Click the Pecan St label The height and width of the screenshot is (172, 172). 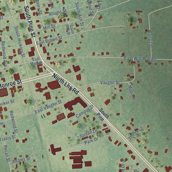(7, 153)
